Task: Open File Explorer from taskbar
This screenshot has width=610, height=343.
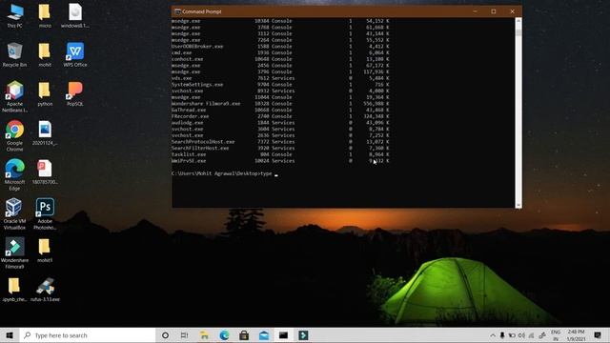Action: [x=204, y=335]
